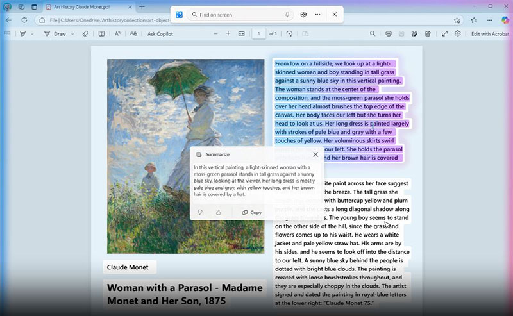Click the line 'From low on a hillside'
This screenshot has width=513, height=316.
333,63
